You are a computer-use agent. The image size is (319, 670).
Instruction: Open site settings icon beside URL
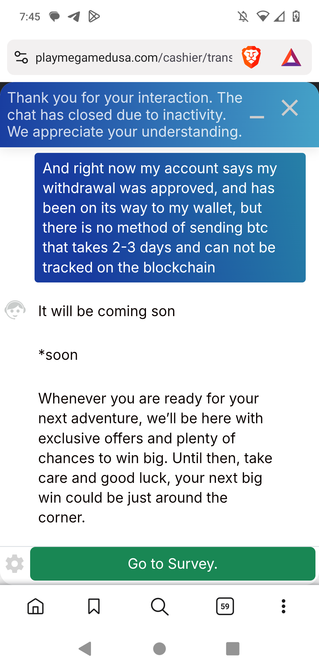click(21, 57)
